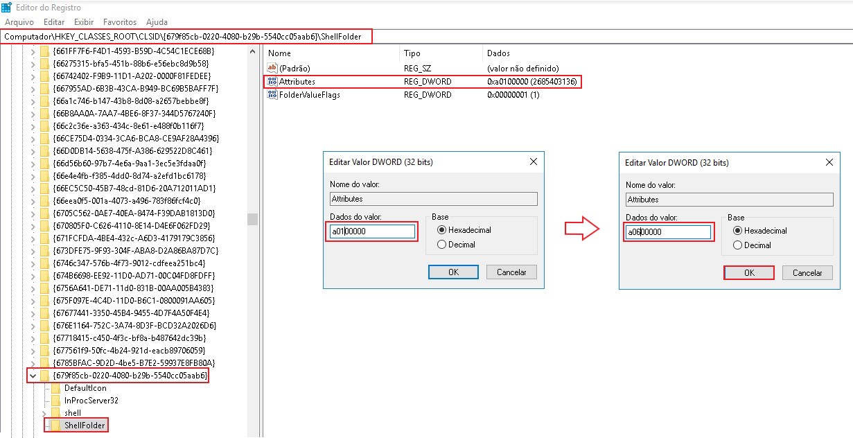Expand the {673DFE75-9F93-304F-ABA8-D2A86BA87D7C} key
Image resolution: width=853 pixels, height=438 pixels.
pyautogui.click(x=33, y=251)
